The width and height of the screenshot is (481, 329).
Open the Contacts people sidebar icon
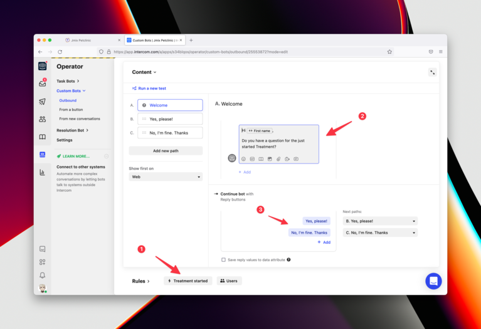pos(43,119)
